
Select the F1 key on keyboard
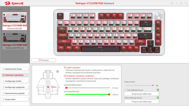click(x=73, y=16)
